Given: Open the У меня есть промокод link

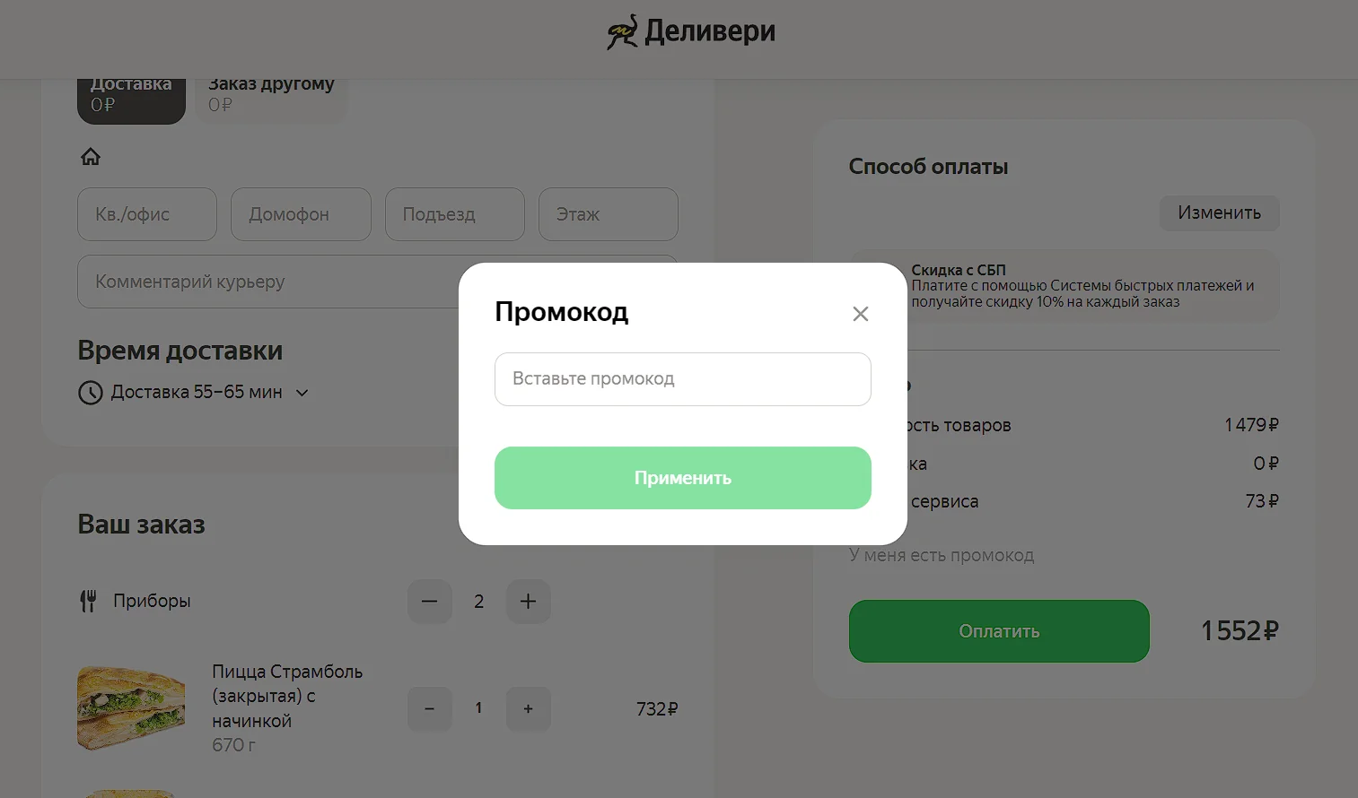Looking at the screenshot, I should 942,556.
